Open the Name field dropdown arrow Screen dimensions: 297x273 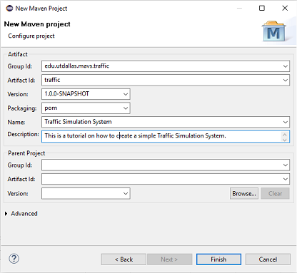tap(286, 122)
